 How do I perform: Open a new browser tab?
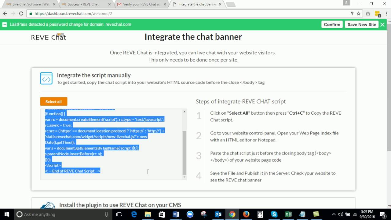point(231,4)
